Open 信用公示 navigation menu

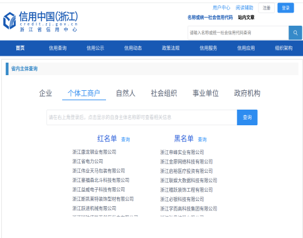(95, 48)
